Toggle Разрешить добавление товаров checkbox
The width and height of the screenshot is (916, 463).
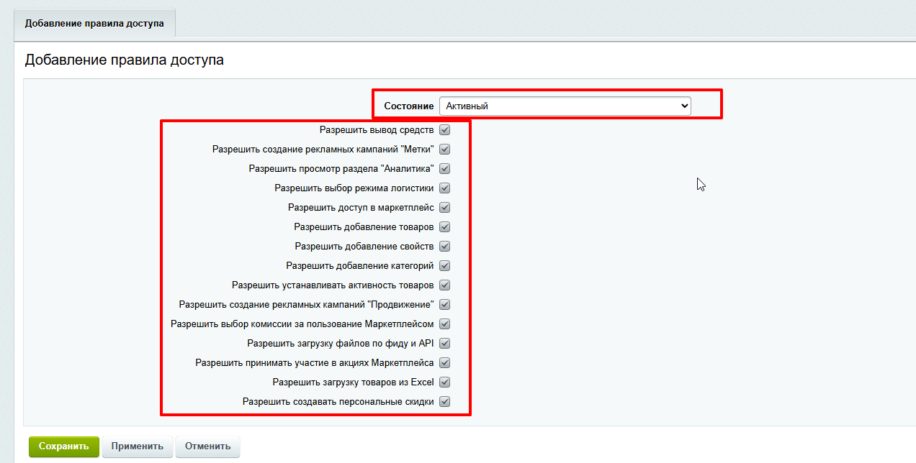tap(444, 227)
